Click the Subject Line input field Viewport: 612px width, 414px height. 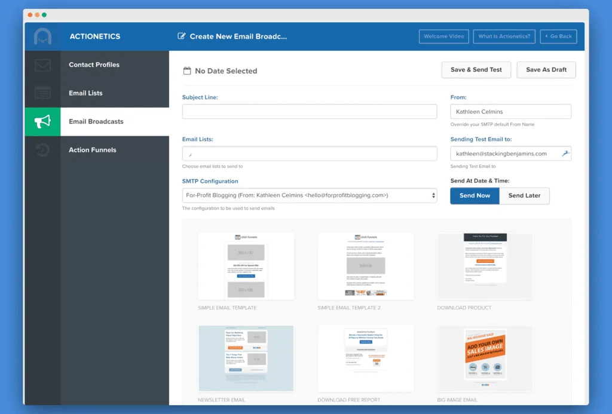tap(310, 112)
